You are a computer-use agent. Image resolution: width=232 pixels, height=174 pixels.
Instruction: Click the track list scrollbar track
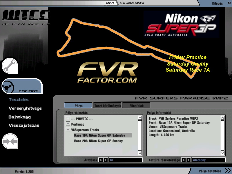pos(140,135)
